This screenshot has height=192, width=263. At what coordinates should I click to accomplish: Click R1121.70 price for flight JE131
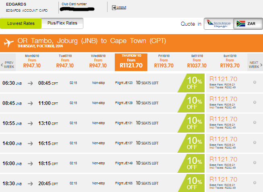[223, 119]
